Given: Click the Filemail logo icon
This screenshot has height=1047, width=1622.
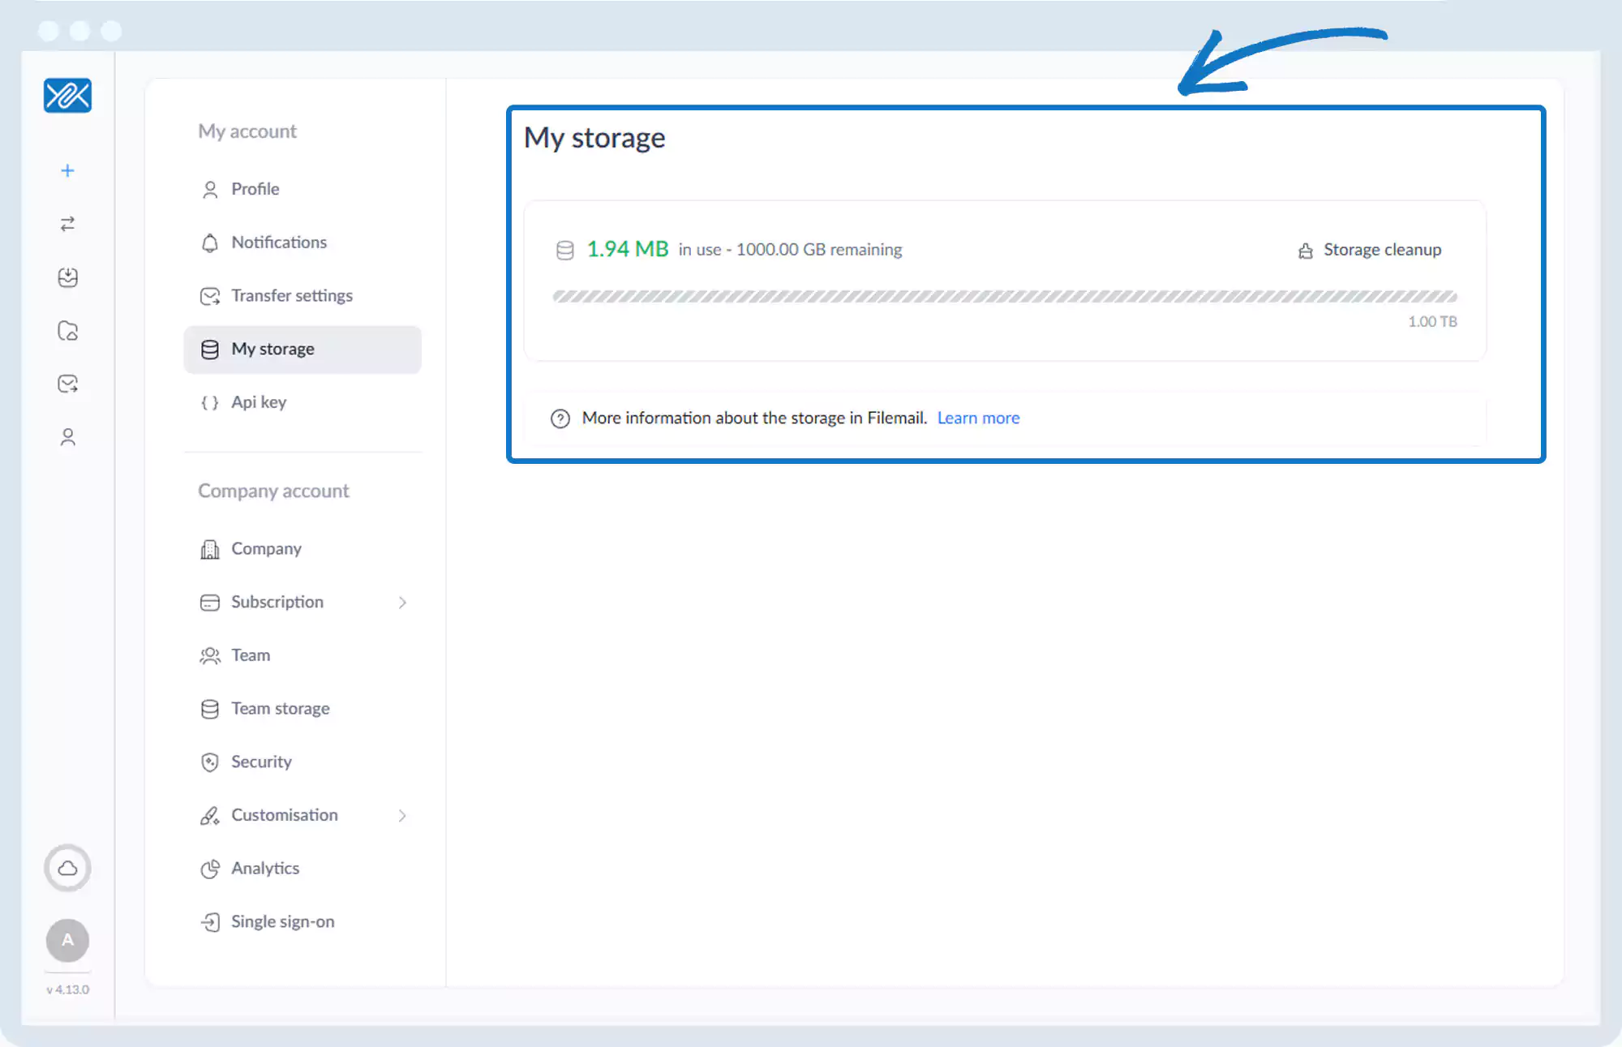Looking at the screenshot, I should point(67,96).
